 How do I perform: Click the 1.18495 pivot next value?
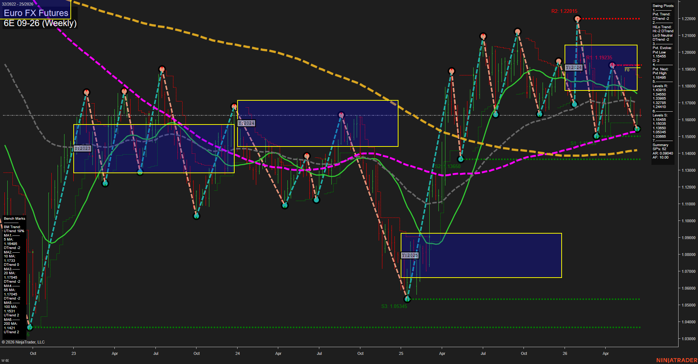[x=659, y=78]
